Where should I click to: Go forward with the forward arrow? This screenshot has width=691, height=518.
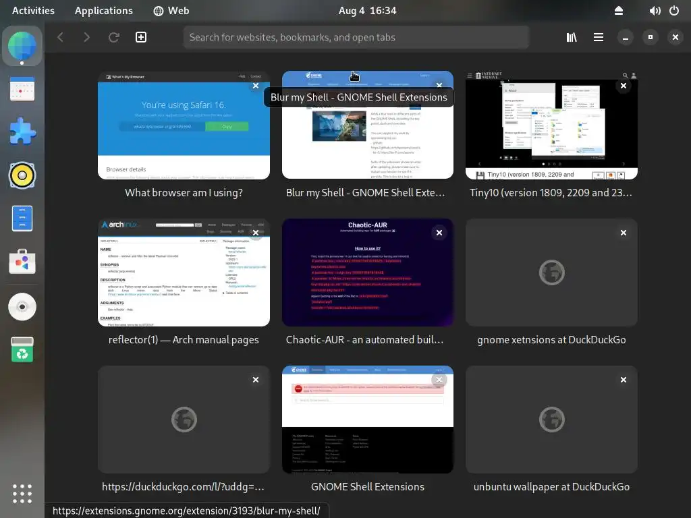[x=86, y=38]
